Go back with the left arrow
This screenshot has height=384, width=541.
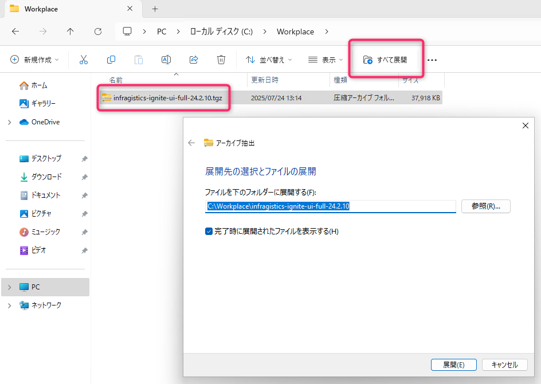pyautogui.click(x=15, y=32)
